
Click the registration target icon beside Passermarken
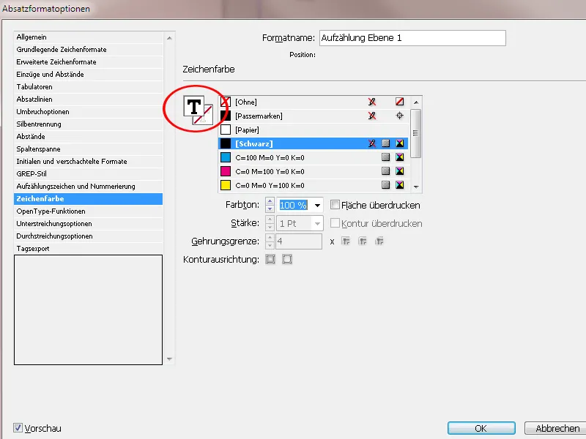click(400, 115)
